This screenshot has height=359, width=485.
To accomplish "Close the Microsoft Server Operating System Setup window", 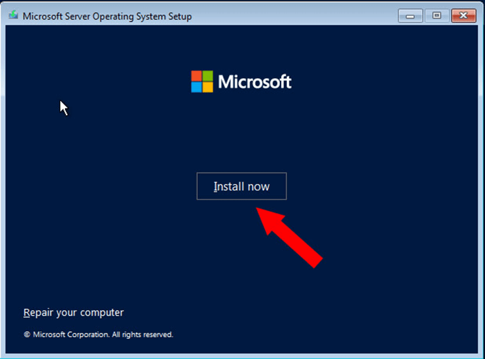I will pyautogui.click(x=463, y=15).
